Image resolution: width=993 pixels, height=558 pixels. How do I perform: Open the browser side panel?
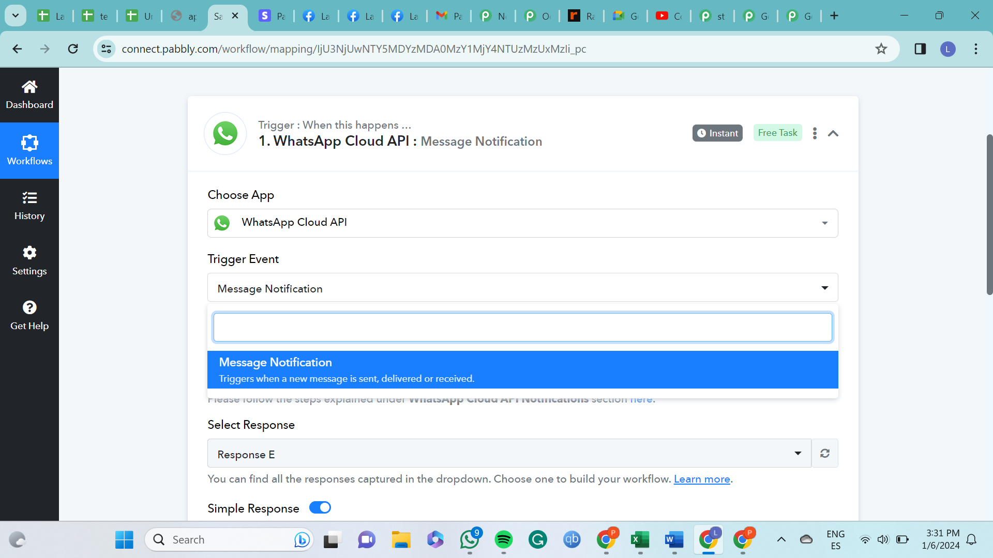[x=920, y=49]
